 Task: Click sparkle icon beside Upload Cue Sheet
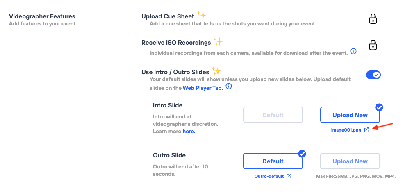click(x=202, y=16)
